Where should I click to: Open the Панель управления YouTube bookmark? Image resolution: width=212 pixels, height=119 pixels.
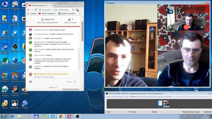coord(47,14)
